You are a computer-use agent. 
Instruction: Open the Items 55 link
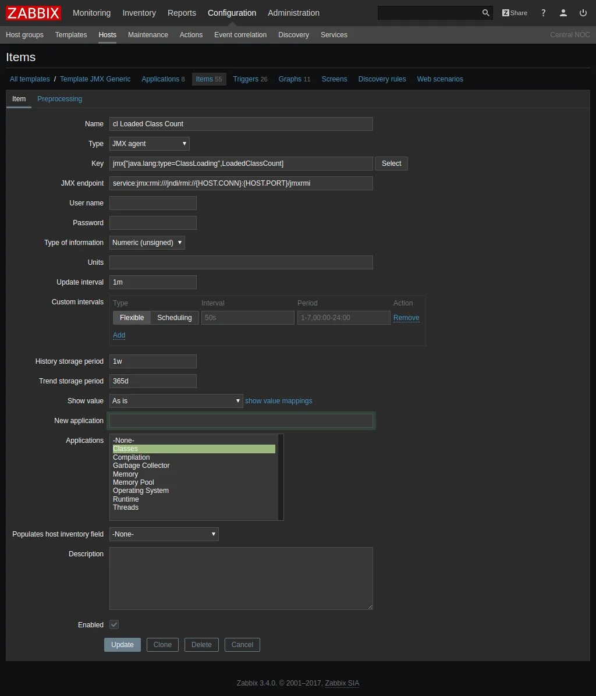[x=208, y=79]
